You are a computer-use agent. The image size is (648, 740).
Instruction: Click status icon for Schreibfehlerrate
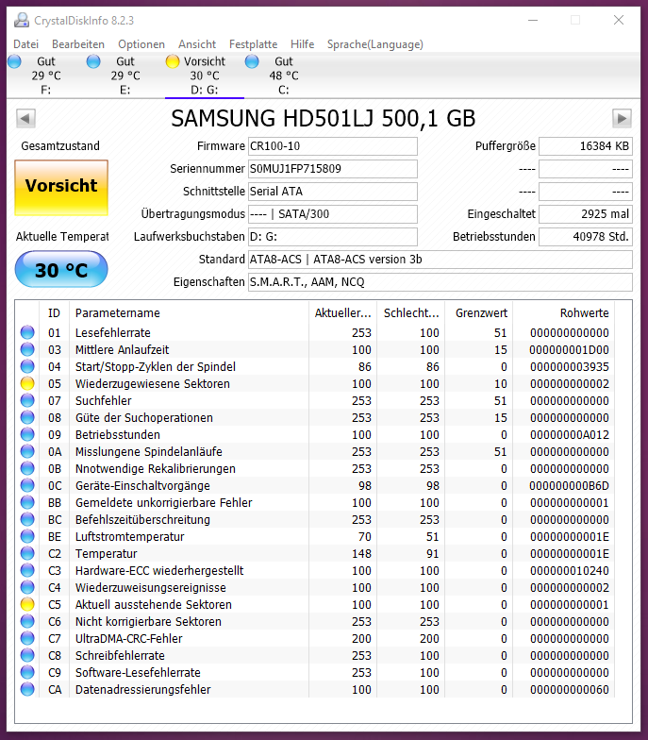point(27,655)
